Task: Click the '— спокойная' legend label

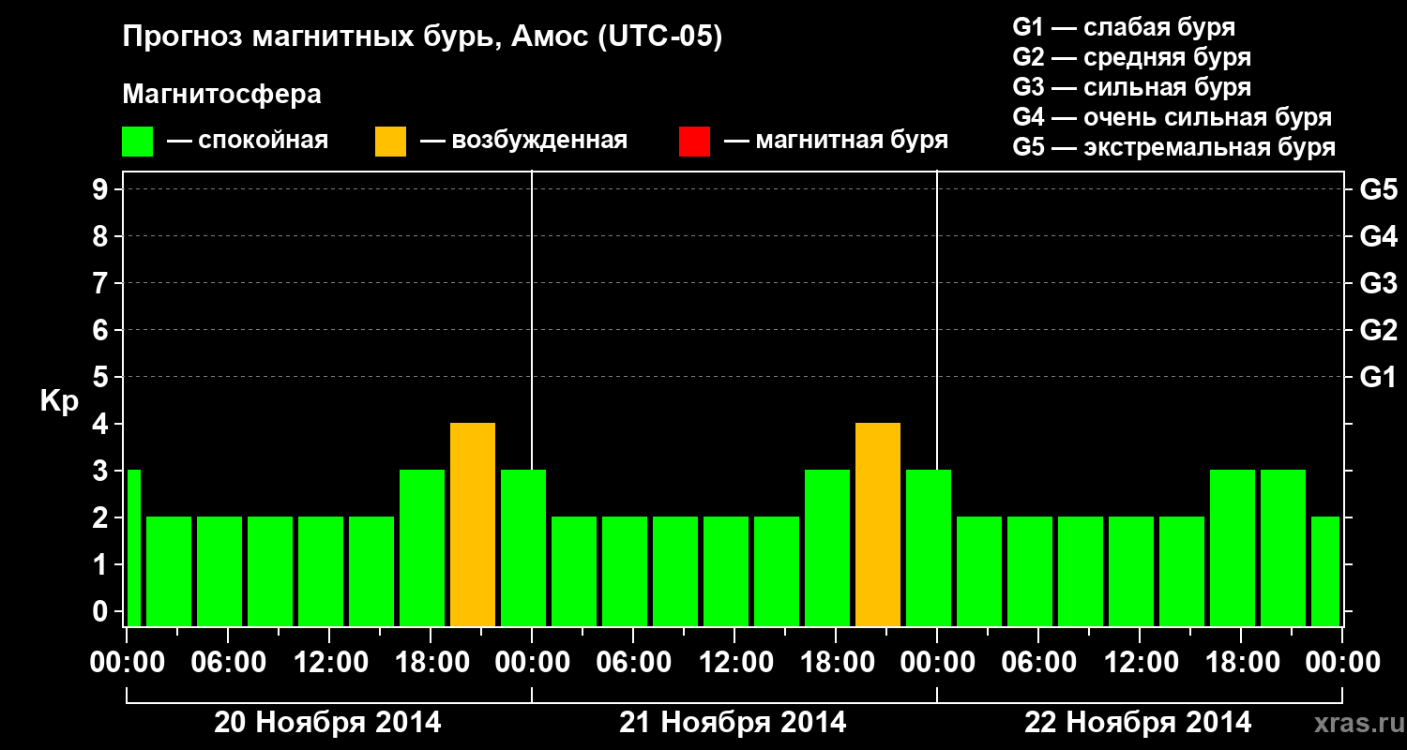Action: pos(248,141)
